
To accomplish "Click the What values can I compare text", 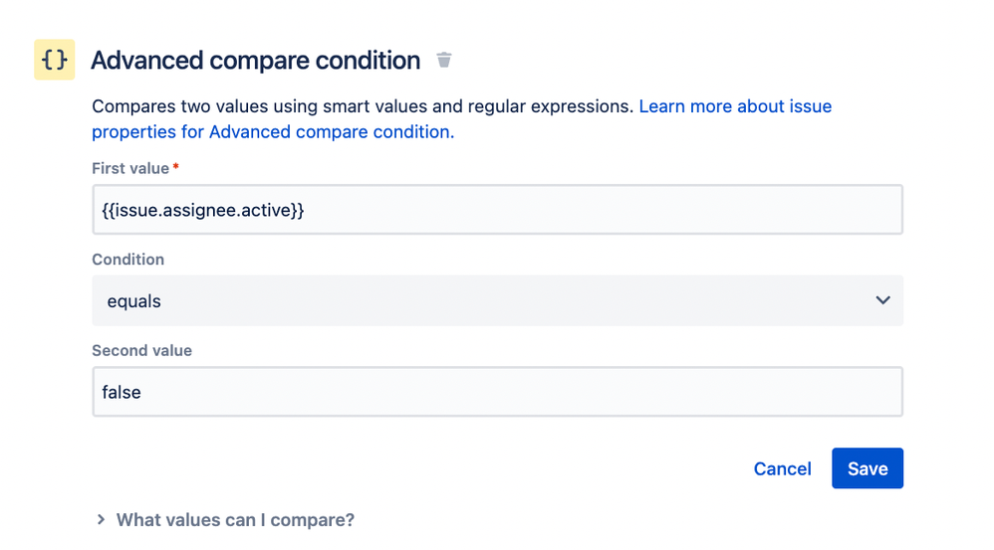I will (235, 519).
